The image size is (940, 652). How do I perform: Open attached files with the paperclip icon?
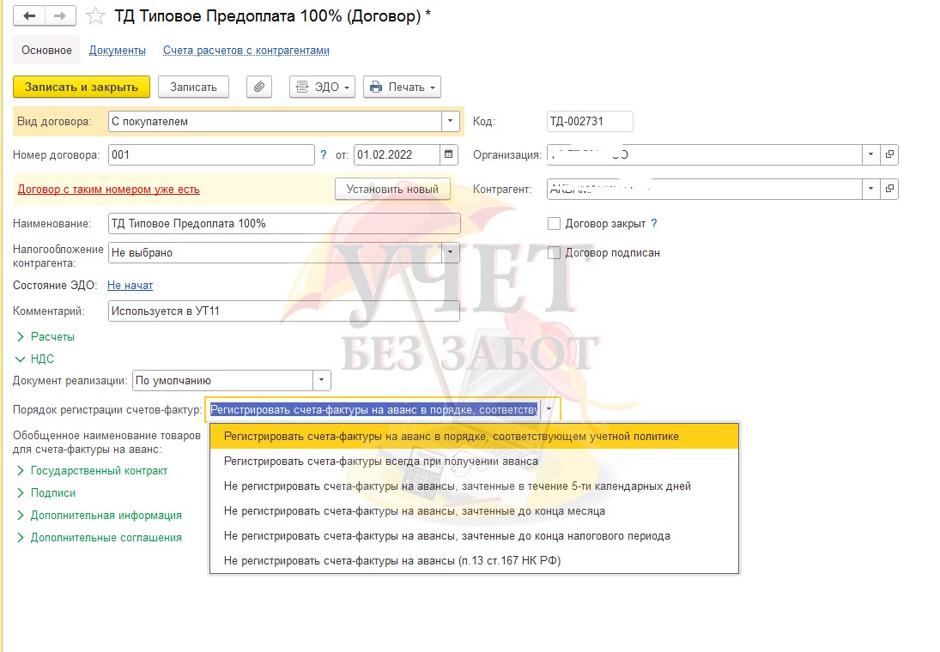tap(259, 87)
